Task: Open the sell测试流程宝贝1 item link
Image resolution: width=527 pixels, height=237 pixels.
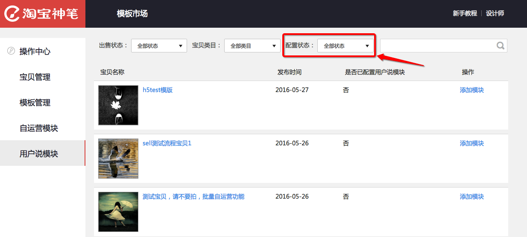Action: click(x=167, y=143)
